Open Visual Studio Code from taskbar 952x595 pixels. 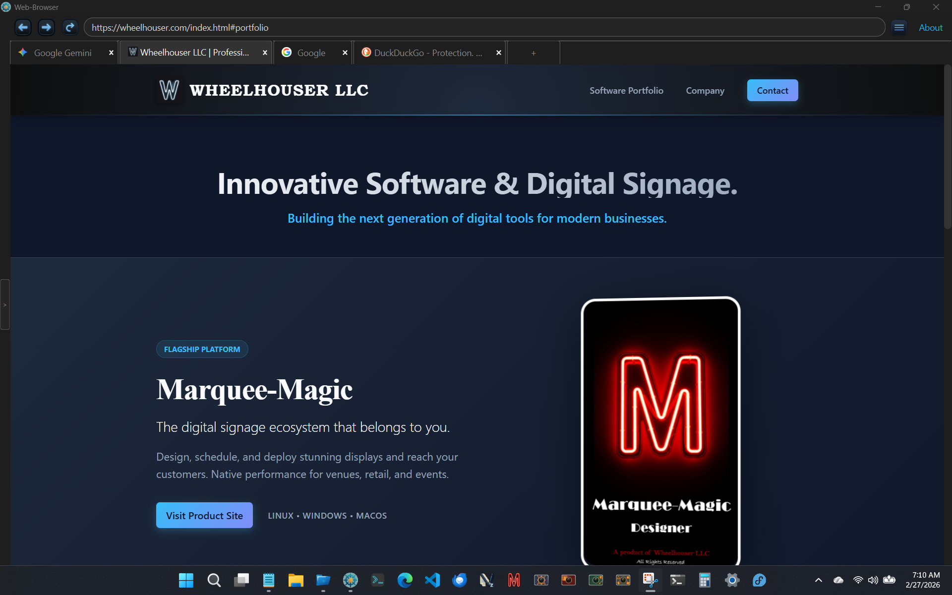click(x=432, y=580)
